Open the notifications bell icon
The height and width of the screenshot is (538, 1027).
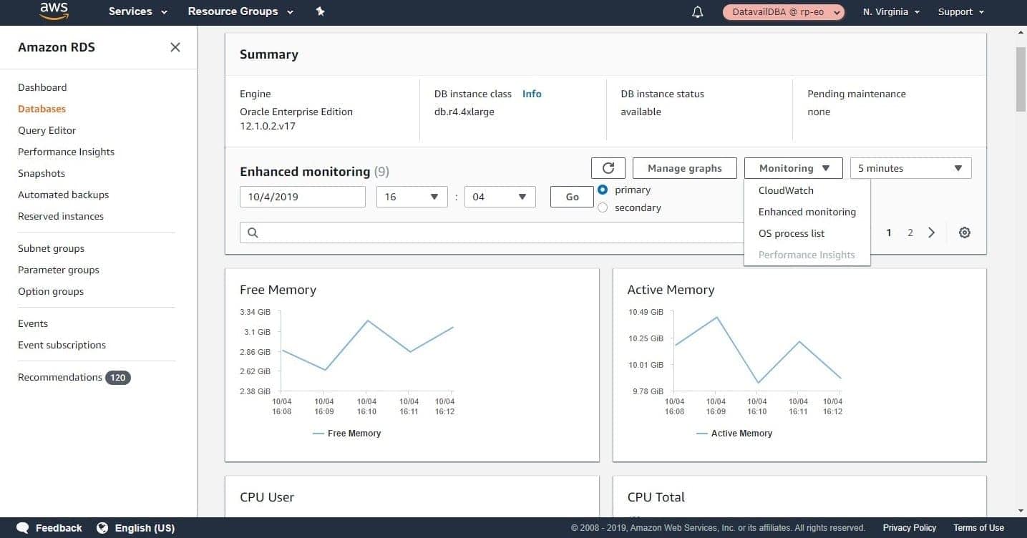[x=698, y=12]
